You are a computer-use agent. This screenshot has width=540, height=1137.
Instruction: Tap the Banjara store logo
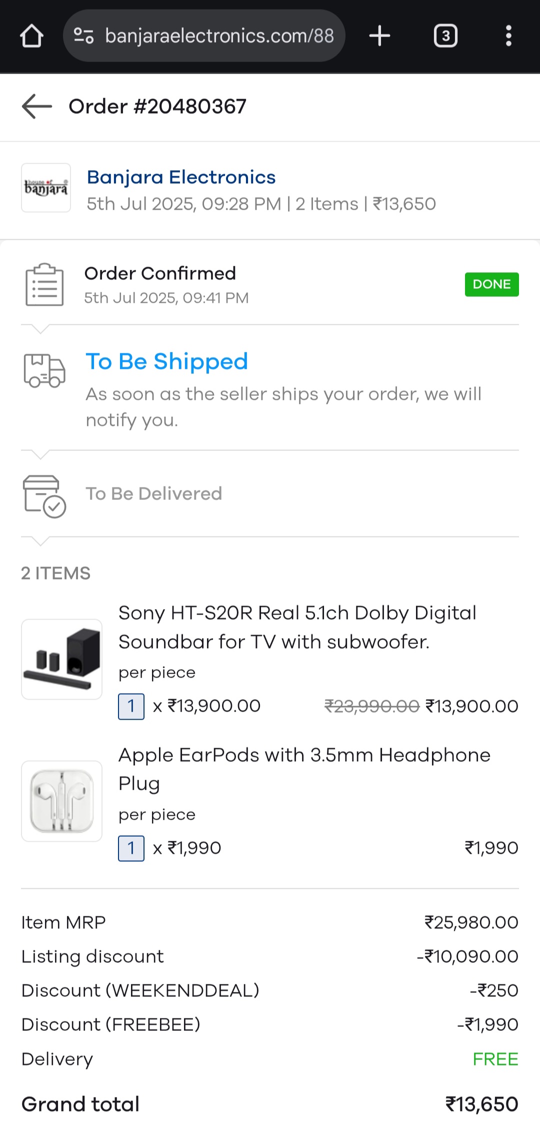[46, 188]
